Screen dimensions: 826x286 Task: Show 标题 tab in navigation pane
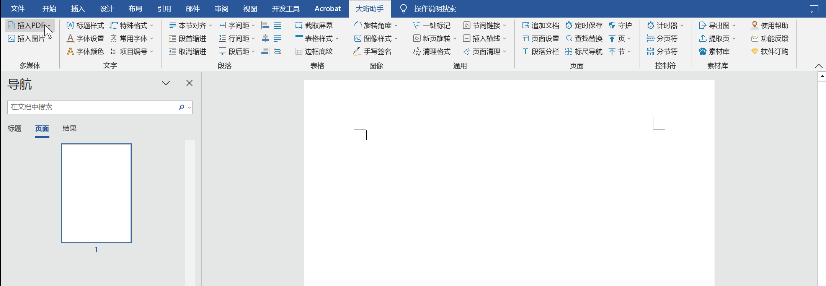(x=15, y=128)
